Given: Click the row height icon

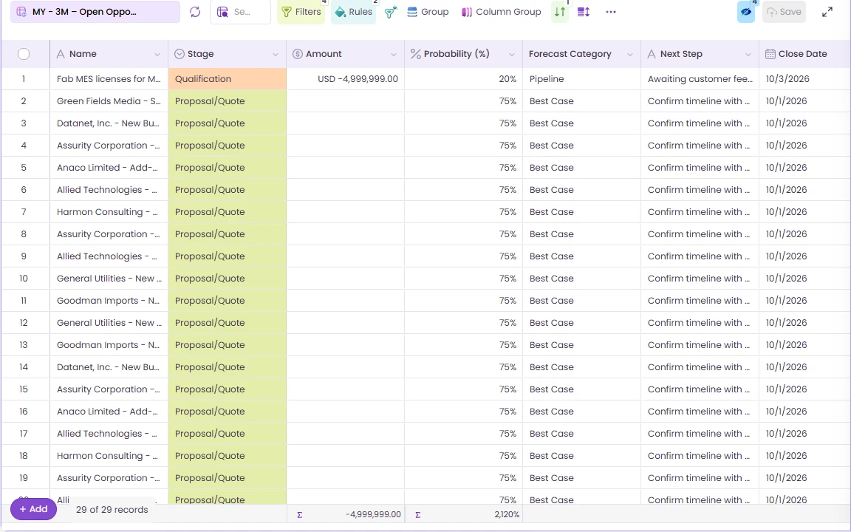Looking at the screenshot, I should 584,12.
